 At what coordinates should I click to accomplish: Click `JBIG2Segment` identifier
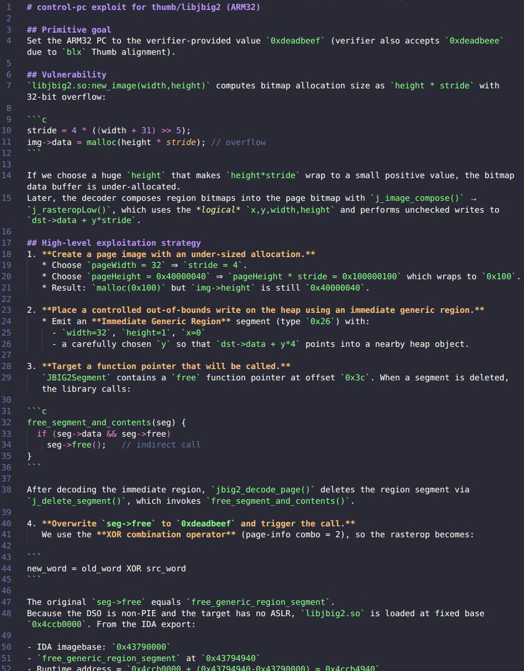77,377
